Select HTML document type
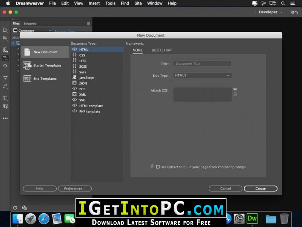 (97, 50)
